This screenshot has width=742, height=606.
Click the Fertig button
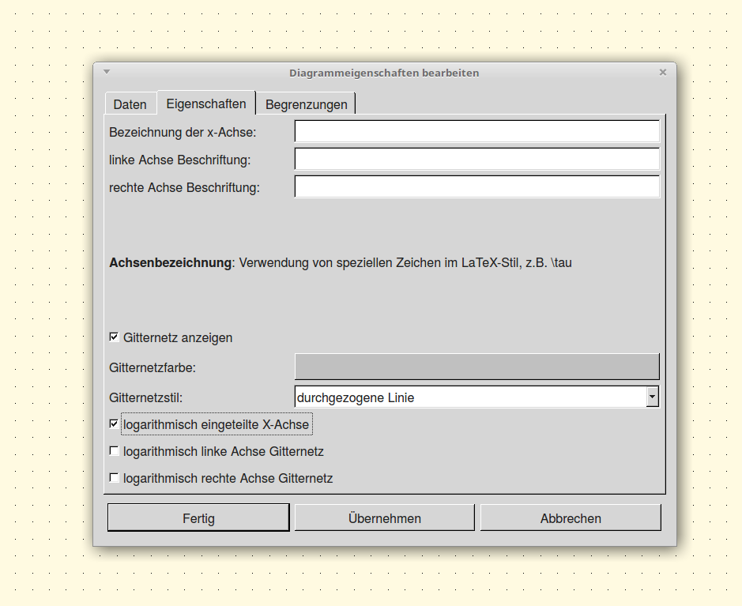(198, 518)
